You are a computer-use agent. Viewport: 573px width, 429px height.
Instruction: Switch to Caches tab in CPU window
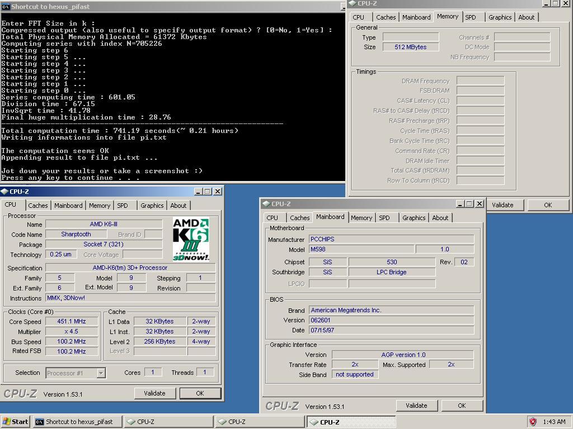[x=38, y=206]
